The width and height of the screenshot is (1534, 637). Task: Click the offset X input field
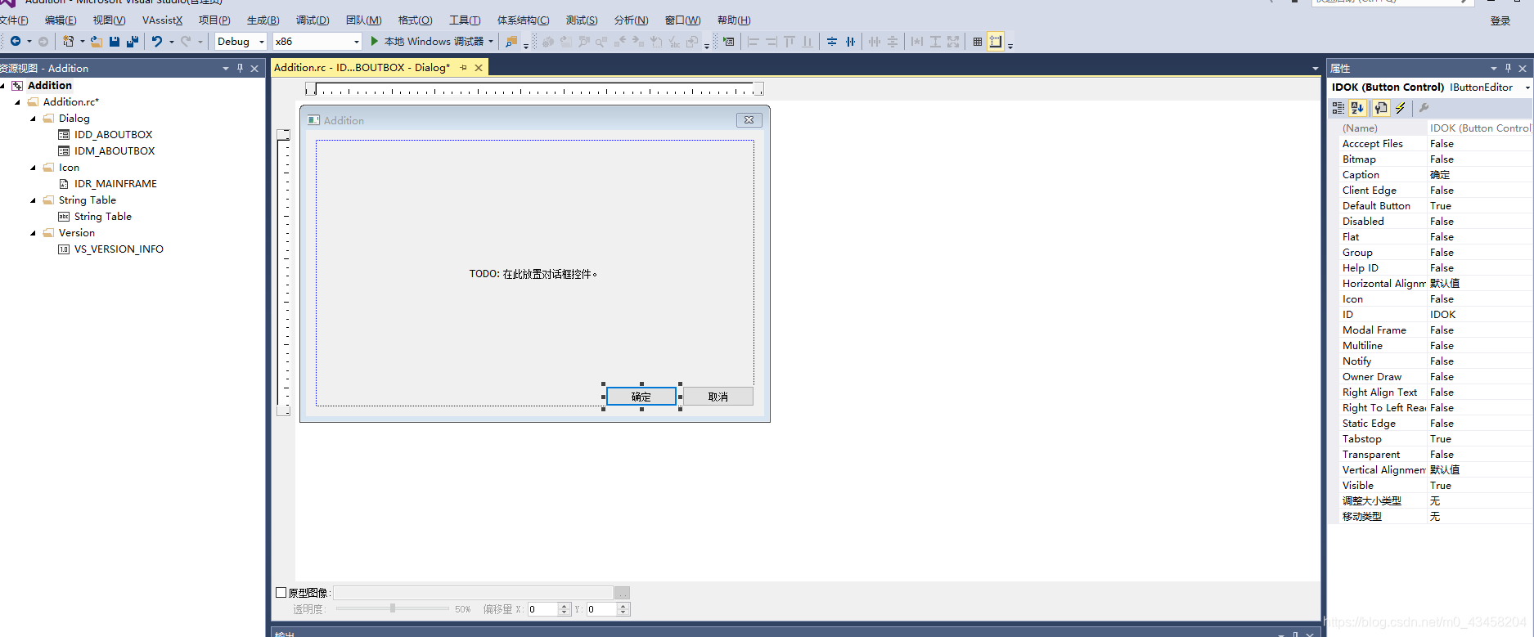coord(542,609)
